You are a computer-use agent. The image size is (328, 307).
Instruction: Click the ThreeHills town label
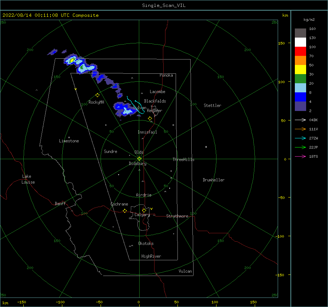pos(183,160)
